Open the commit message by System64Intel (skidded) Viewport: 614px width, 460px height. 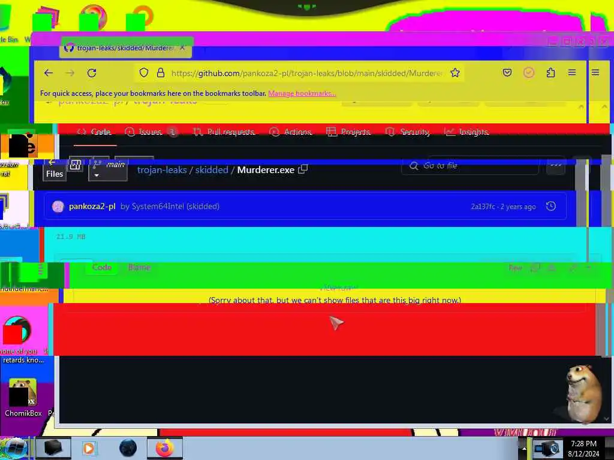point(170,207)
